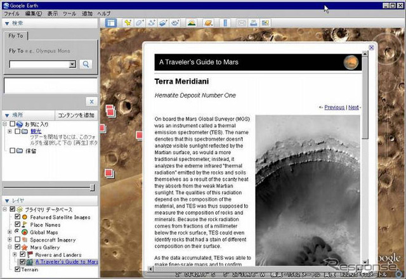Select the ruler tool
This screenshot has width=406, height=279.
click(x=225, y=23)
